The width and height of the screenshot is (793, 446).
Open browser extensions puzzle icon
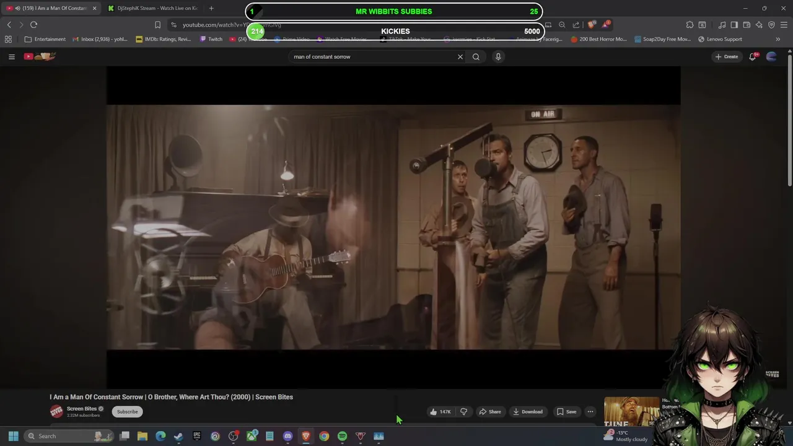pos(690,25)
